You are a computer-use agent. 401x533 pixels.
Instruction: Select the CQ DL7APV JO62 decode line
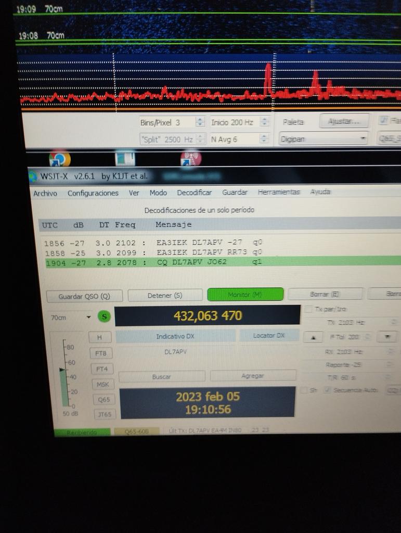pos(223,262)
